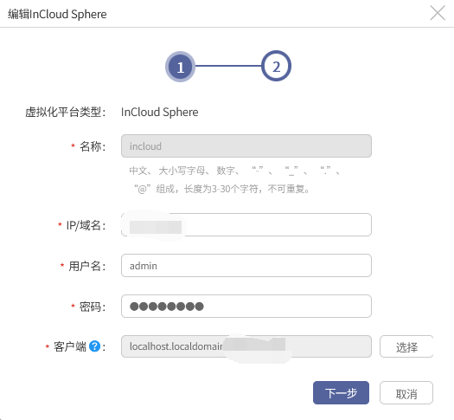Viewport: 454px width, 420px height.
Task: Open client chooser with 选择 button
Action: [406, 346]
